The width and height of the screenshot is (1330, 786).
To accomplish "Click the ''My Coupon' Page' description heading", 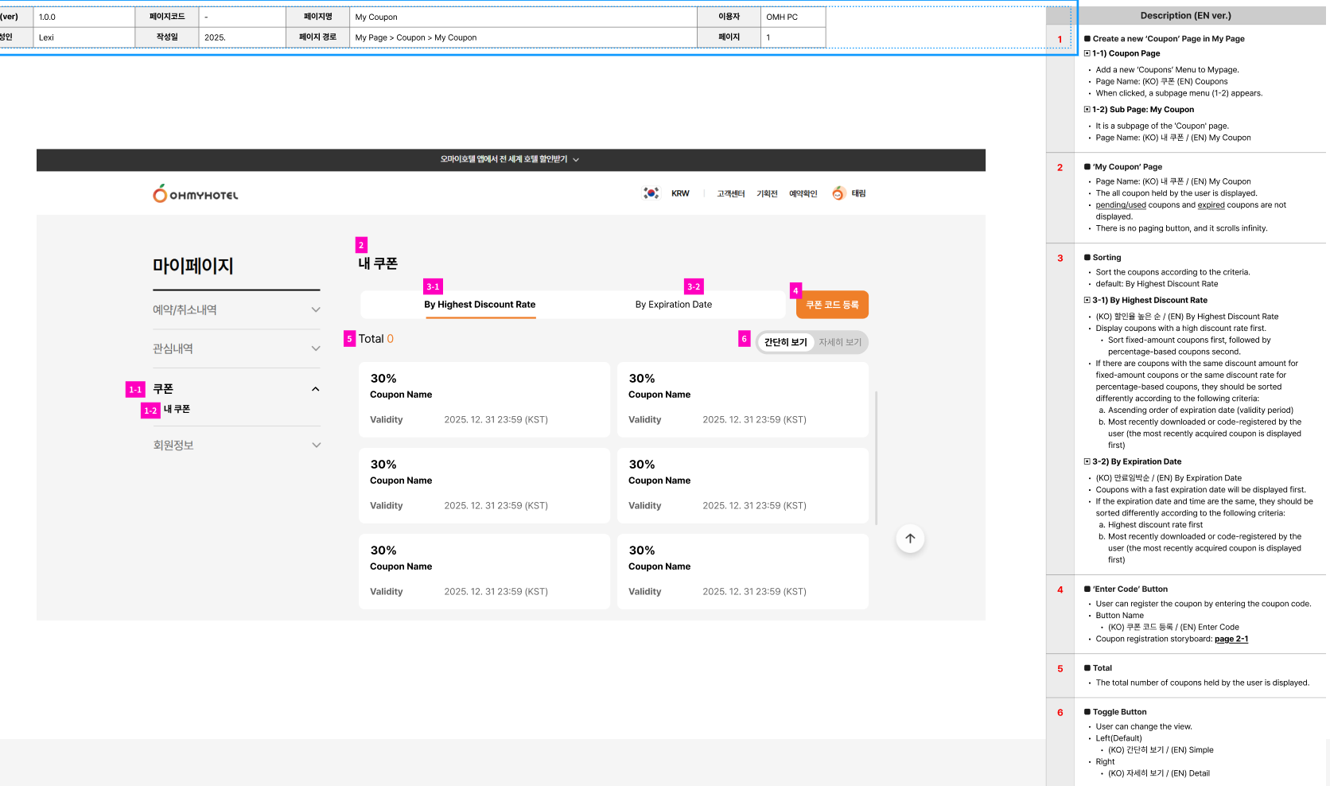I will 1127,167.
